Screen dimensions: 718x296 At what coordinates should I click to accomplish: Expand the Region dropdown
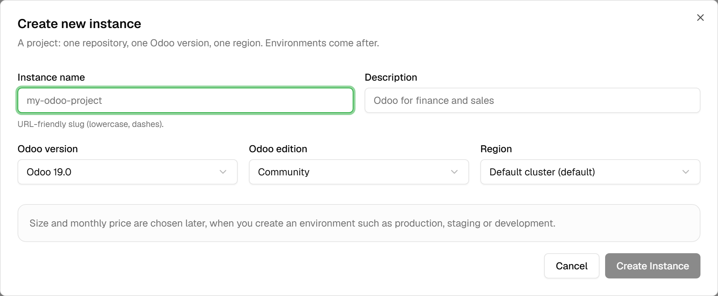pyautogui.click(x=590, y=172)
